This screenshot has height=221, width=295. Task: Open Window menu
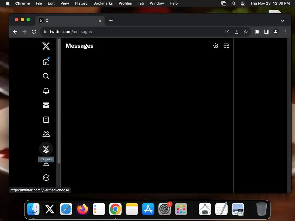click(157, 3)
